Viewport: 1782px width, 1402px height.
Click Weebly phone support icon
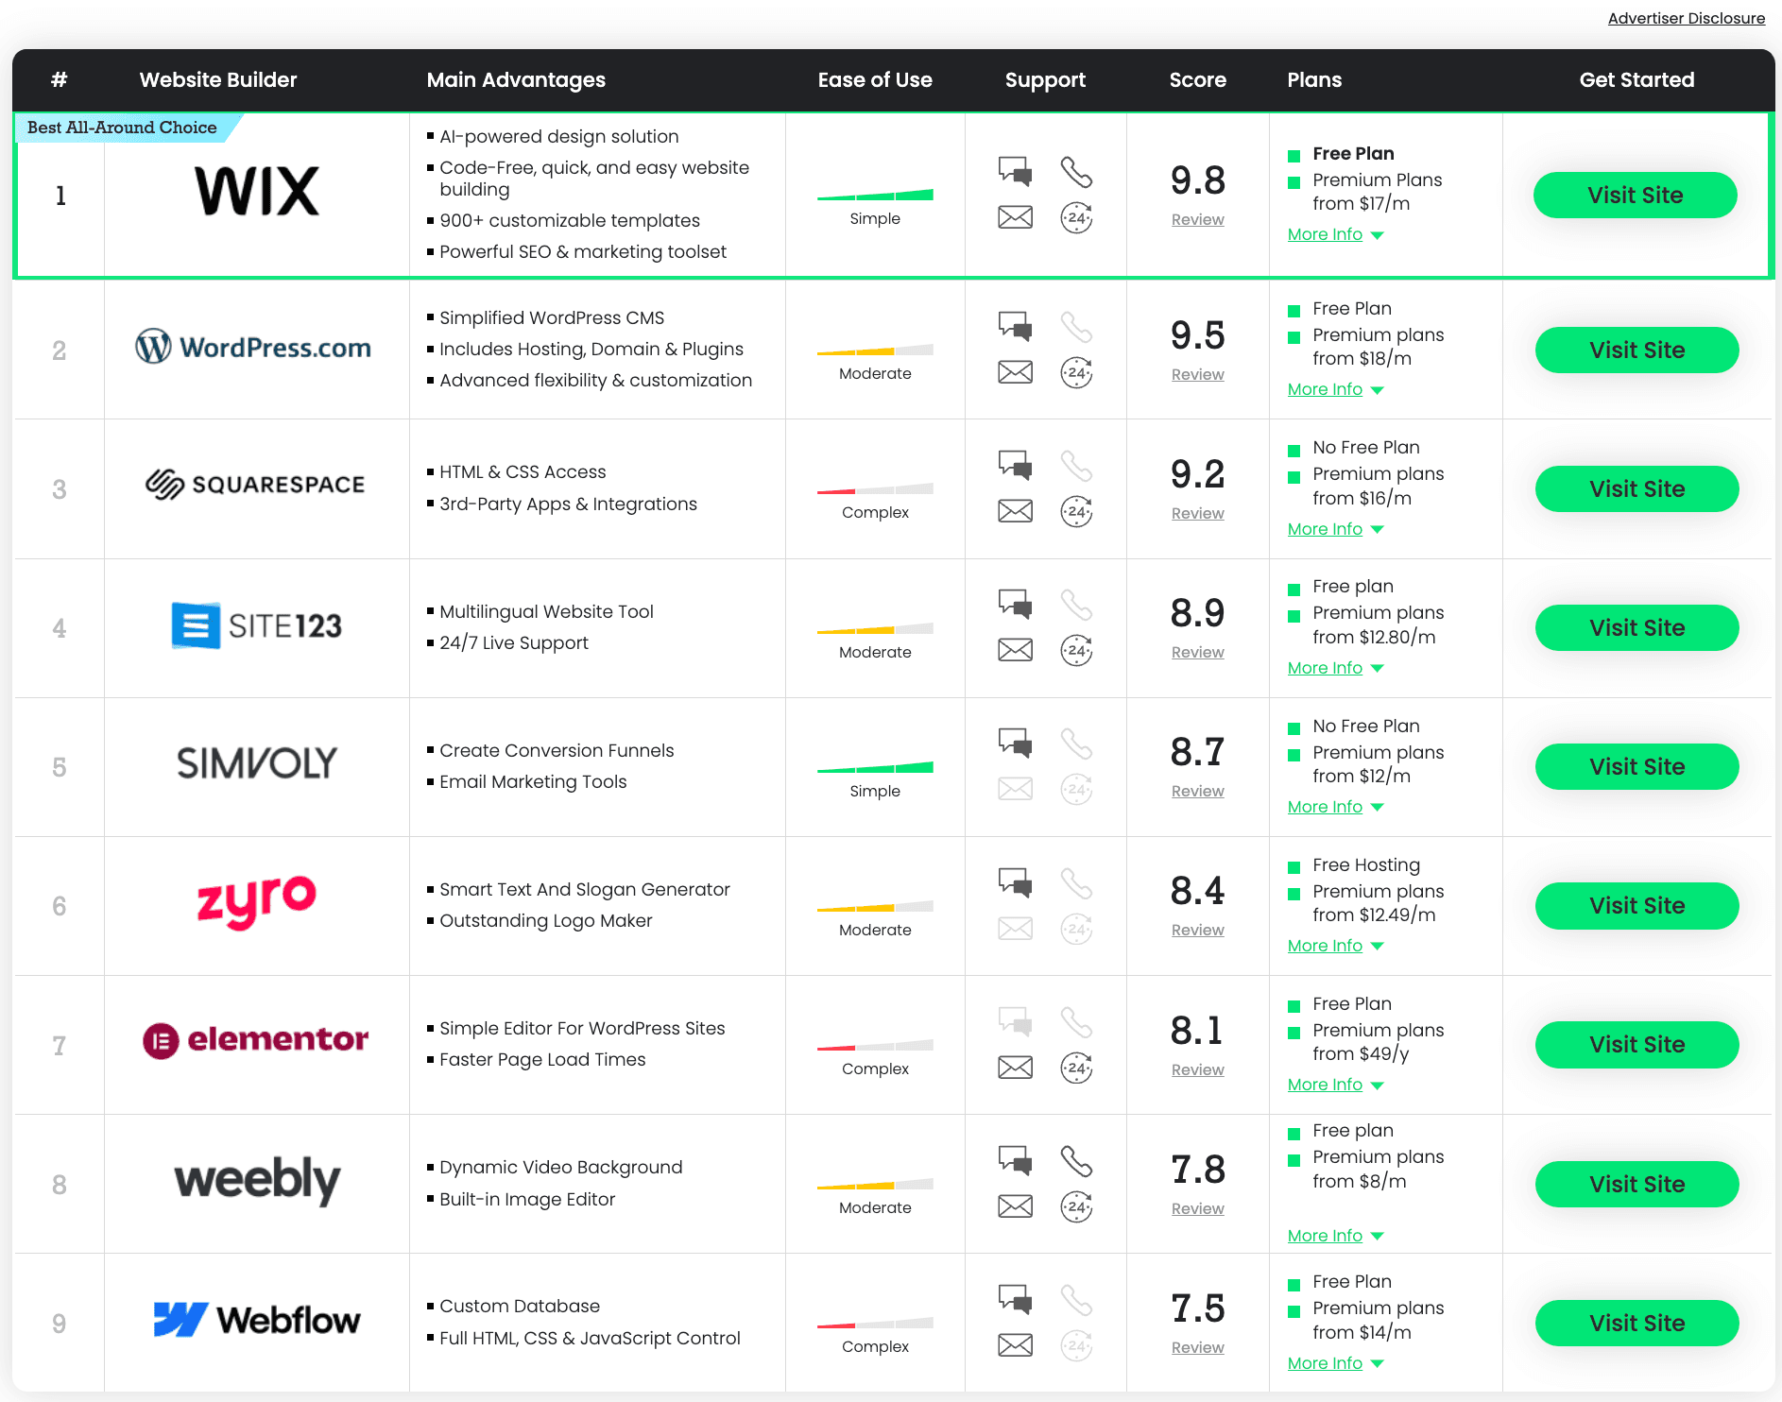pos(1076,1161)
